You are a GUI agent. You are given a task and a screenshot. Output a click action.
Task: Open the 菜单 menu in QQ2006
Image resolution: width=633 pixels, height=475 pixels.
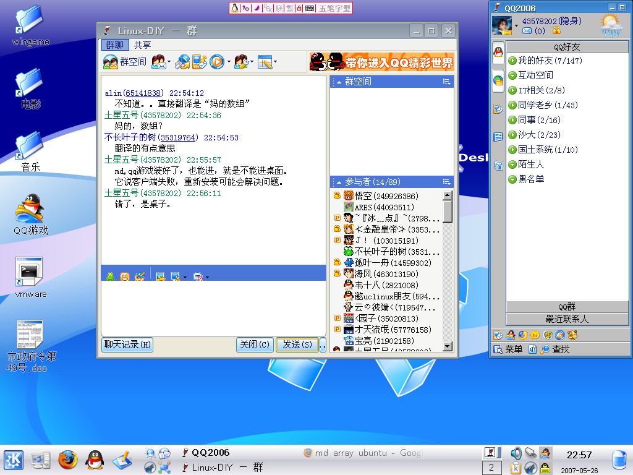[x=508, y=349]
